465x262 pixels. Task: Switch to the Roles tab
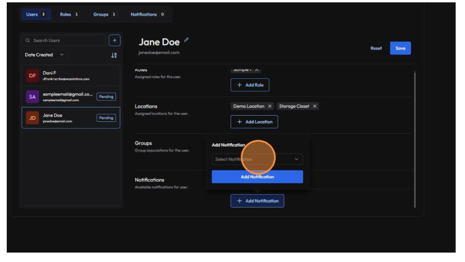[69, 14]
